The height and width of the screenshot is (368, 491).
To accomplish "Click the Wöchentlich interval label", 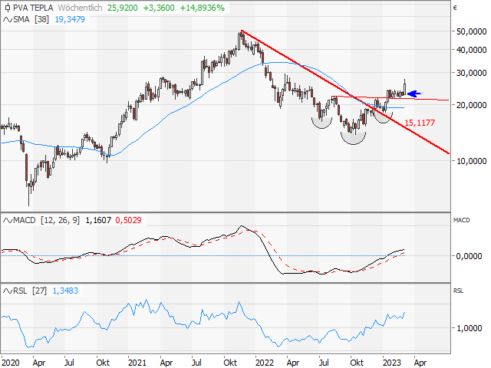I will click(80, 8).
